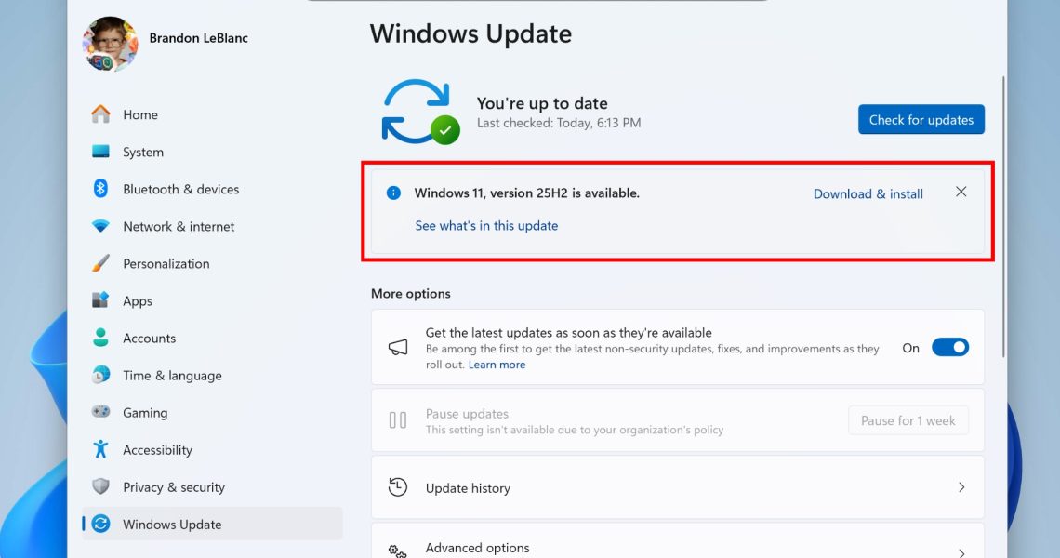Click the Gaming controller icon
This screenshot has height=558, width=1060.
pos(100,412)
